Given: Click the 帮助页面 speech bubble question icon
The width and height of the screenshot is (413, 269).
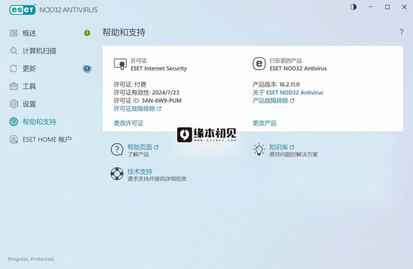Looking at the screenshot, I should 117,150.
